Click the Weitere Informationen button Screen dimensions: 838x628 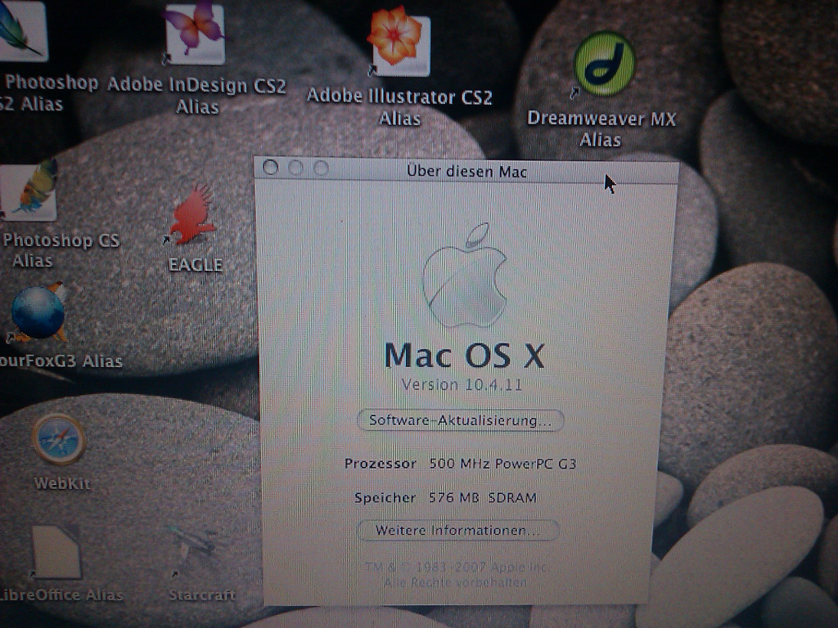tap(457, 530)
